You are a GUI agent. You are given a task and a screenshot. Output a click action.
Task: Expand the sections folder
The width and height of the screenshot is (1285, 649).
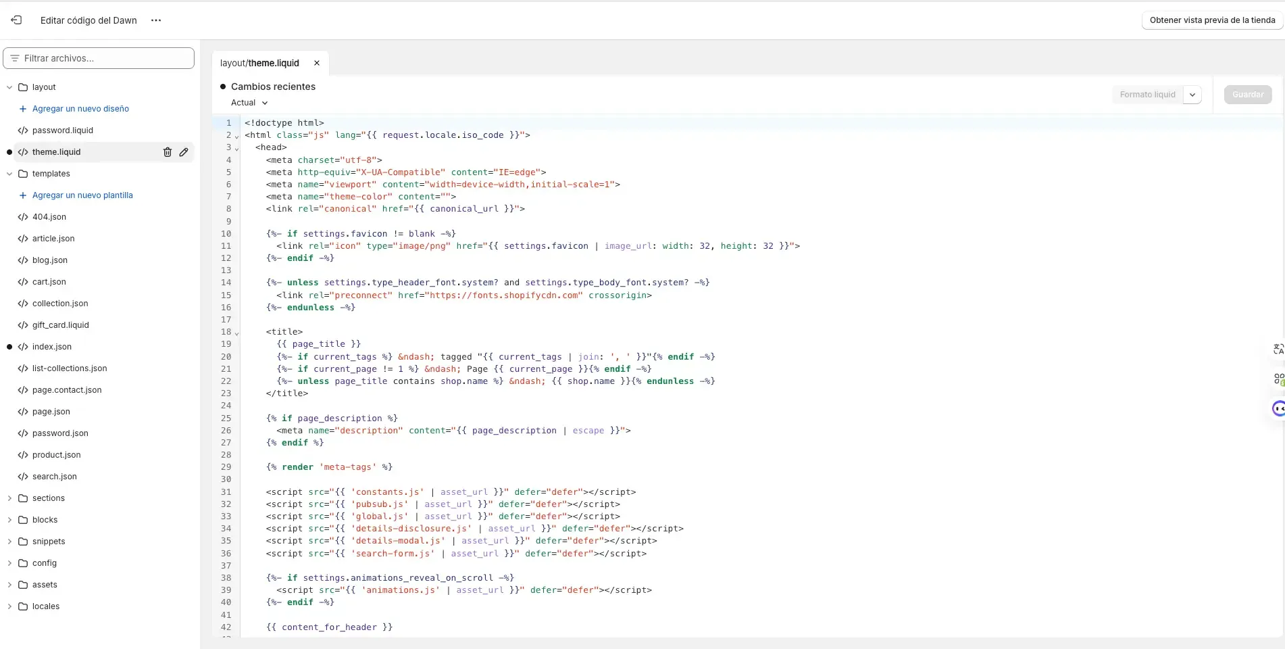tap(9, 498)
